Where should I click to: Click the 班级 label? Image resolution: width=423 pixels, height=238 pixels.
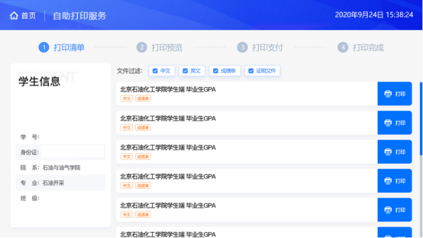click(x=30, y=198)
